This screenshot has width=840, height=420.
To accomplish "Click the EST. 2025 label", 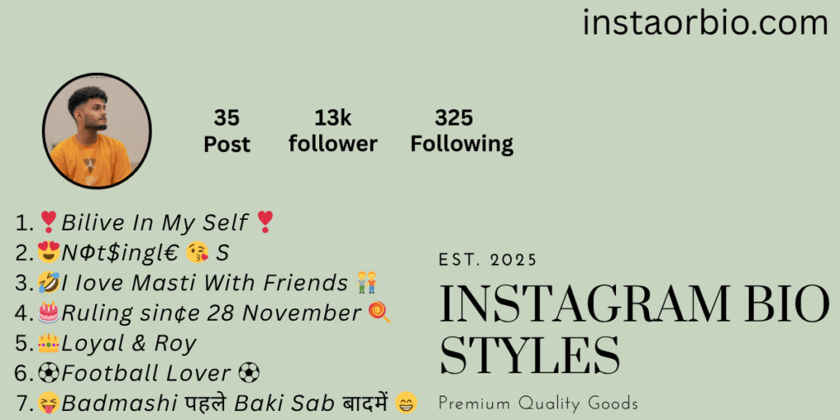I will tap(488, 260).
